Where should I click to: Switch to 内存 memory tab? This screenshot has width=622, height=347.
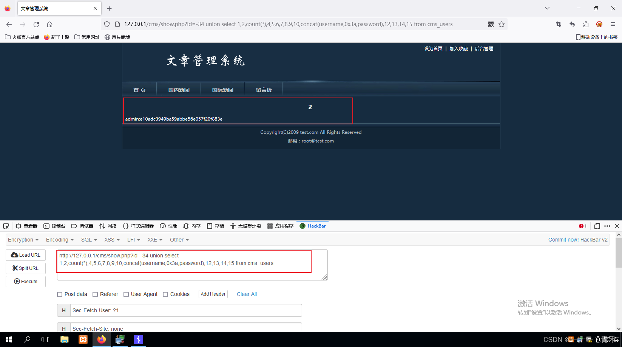(x=192, y=226)
